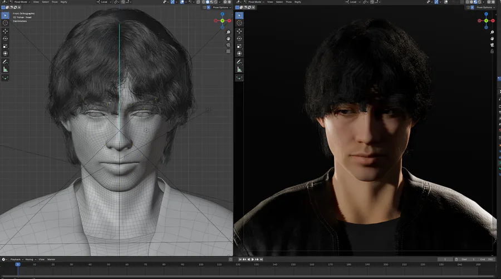Open the Keying popover in timeline
This screenshot has width=501, height=279.
click(30, 260)
